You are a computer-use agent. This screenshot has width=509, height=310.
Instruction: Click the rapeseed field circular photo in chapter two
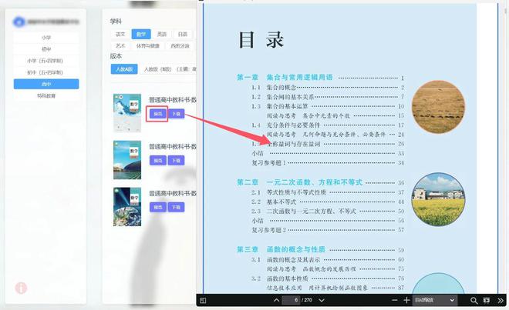coord(438,199)
